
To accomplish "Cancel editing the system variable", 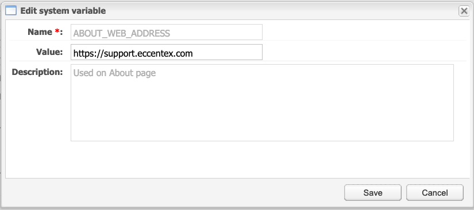I will [x=435, y=193].
